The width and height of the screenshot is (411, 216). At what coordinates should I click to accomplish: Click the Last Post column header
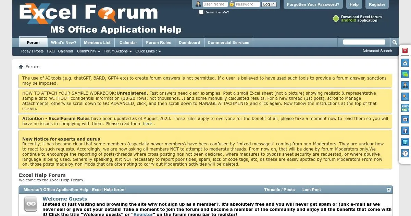[x=312, y=190]
